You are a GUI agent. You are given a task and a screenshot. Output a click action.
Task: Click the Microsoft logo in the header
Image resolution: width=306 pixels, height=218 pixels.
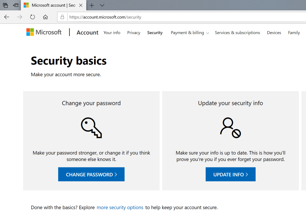click(x=44, y=32)
